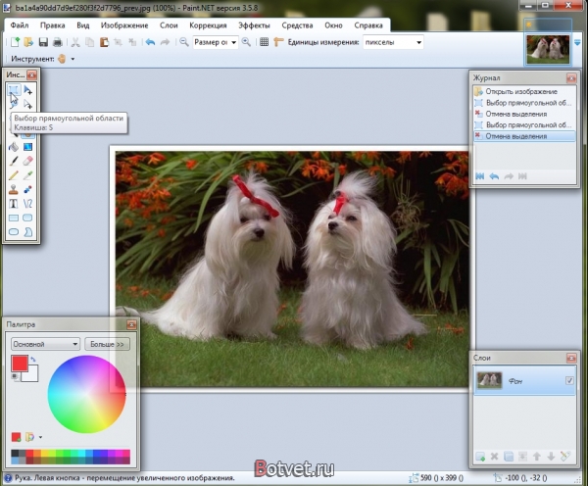
Task: Close the Палитра panel
Action: [x=131, y=324]
